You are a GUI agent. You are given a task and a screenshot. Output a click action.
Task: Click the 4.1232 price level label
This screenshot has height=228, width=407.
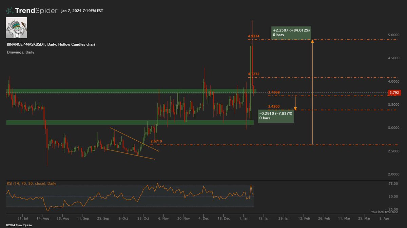tap(254, 74)
